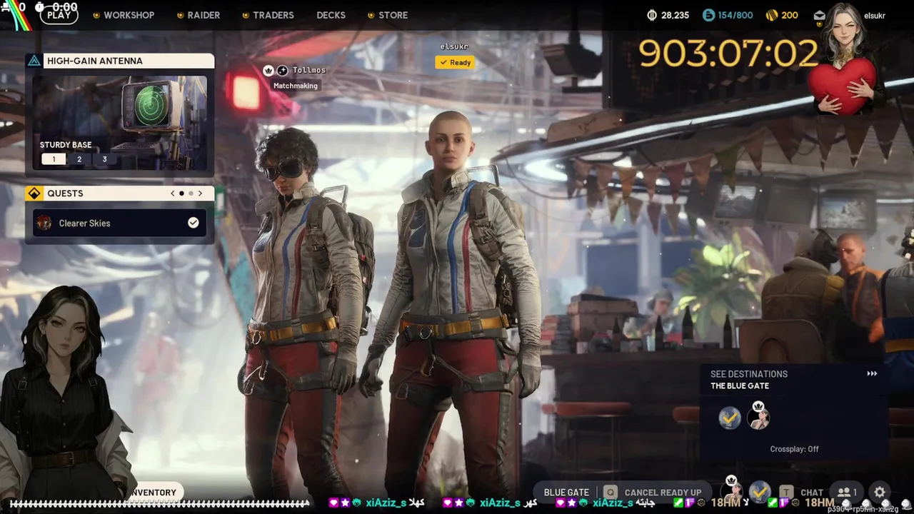Click the yellow Raider Tokens icon
The height and width of the screenshot is (514, 914).
[771, 15]
